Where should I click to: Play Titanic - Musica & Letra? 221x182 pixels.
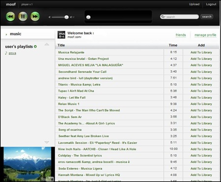79,85
